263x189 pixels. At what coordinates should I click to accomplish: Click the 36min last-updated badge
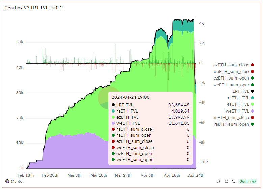pos(247,181)
